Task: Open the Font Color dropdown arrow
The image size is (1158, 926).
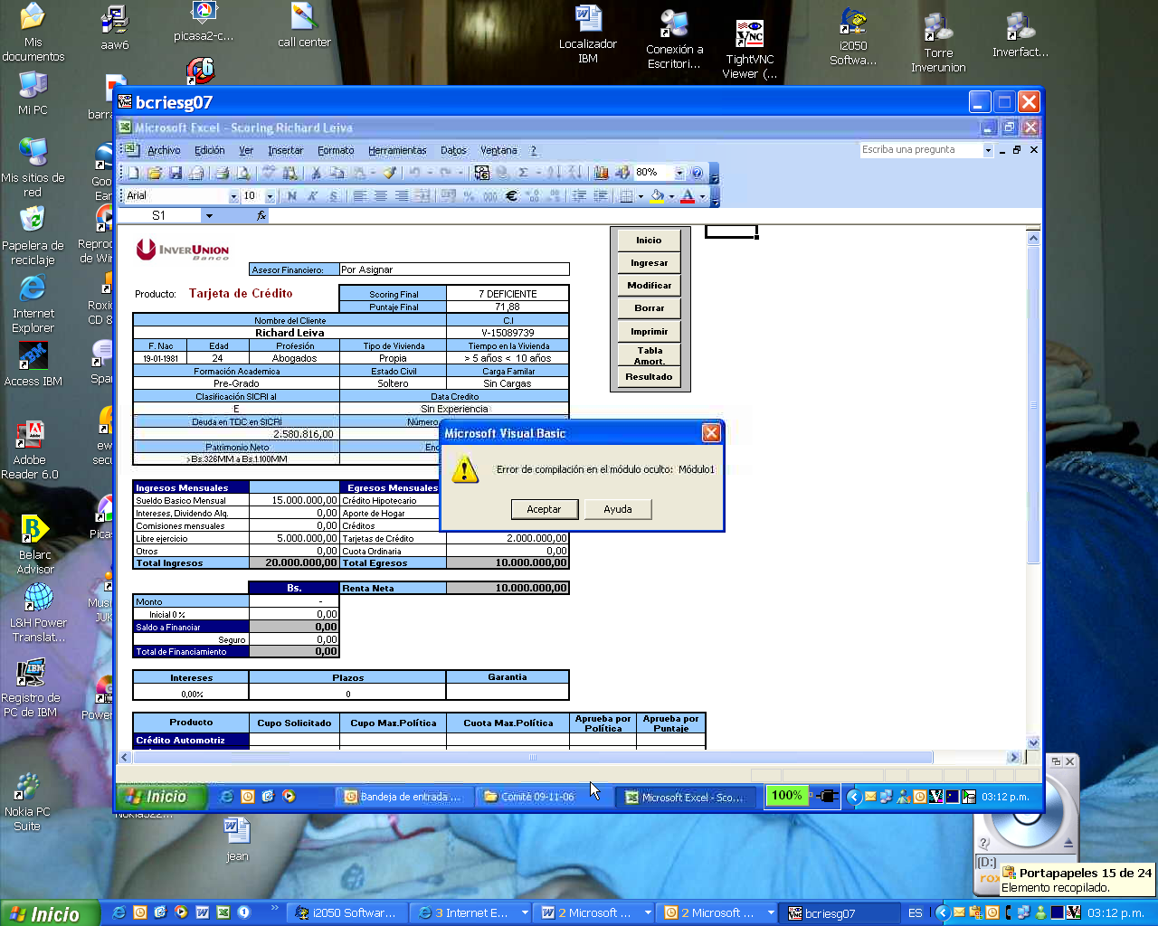Action: coord(702,195)
